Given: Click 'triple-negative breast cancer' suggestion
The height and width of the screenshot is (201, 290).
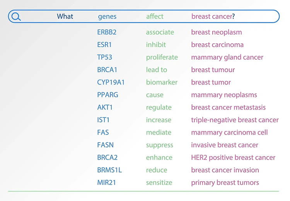Looking at the screenshot, I should coord(235,120).
